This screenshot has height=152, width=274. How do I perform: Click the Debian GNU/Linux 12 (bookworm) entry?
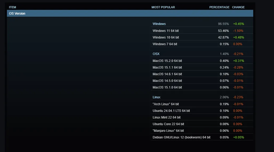[x=181, y=137]
